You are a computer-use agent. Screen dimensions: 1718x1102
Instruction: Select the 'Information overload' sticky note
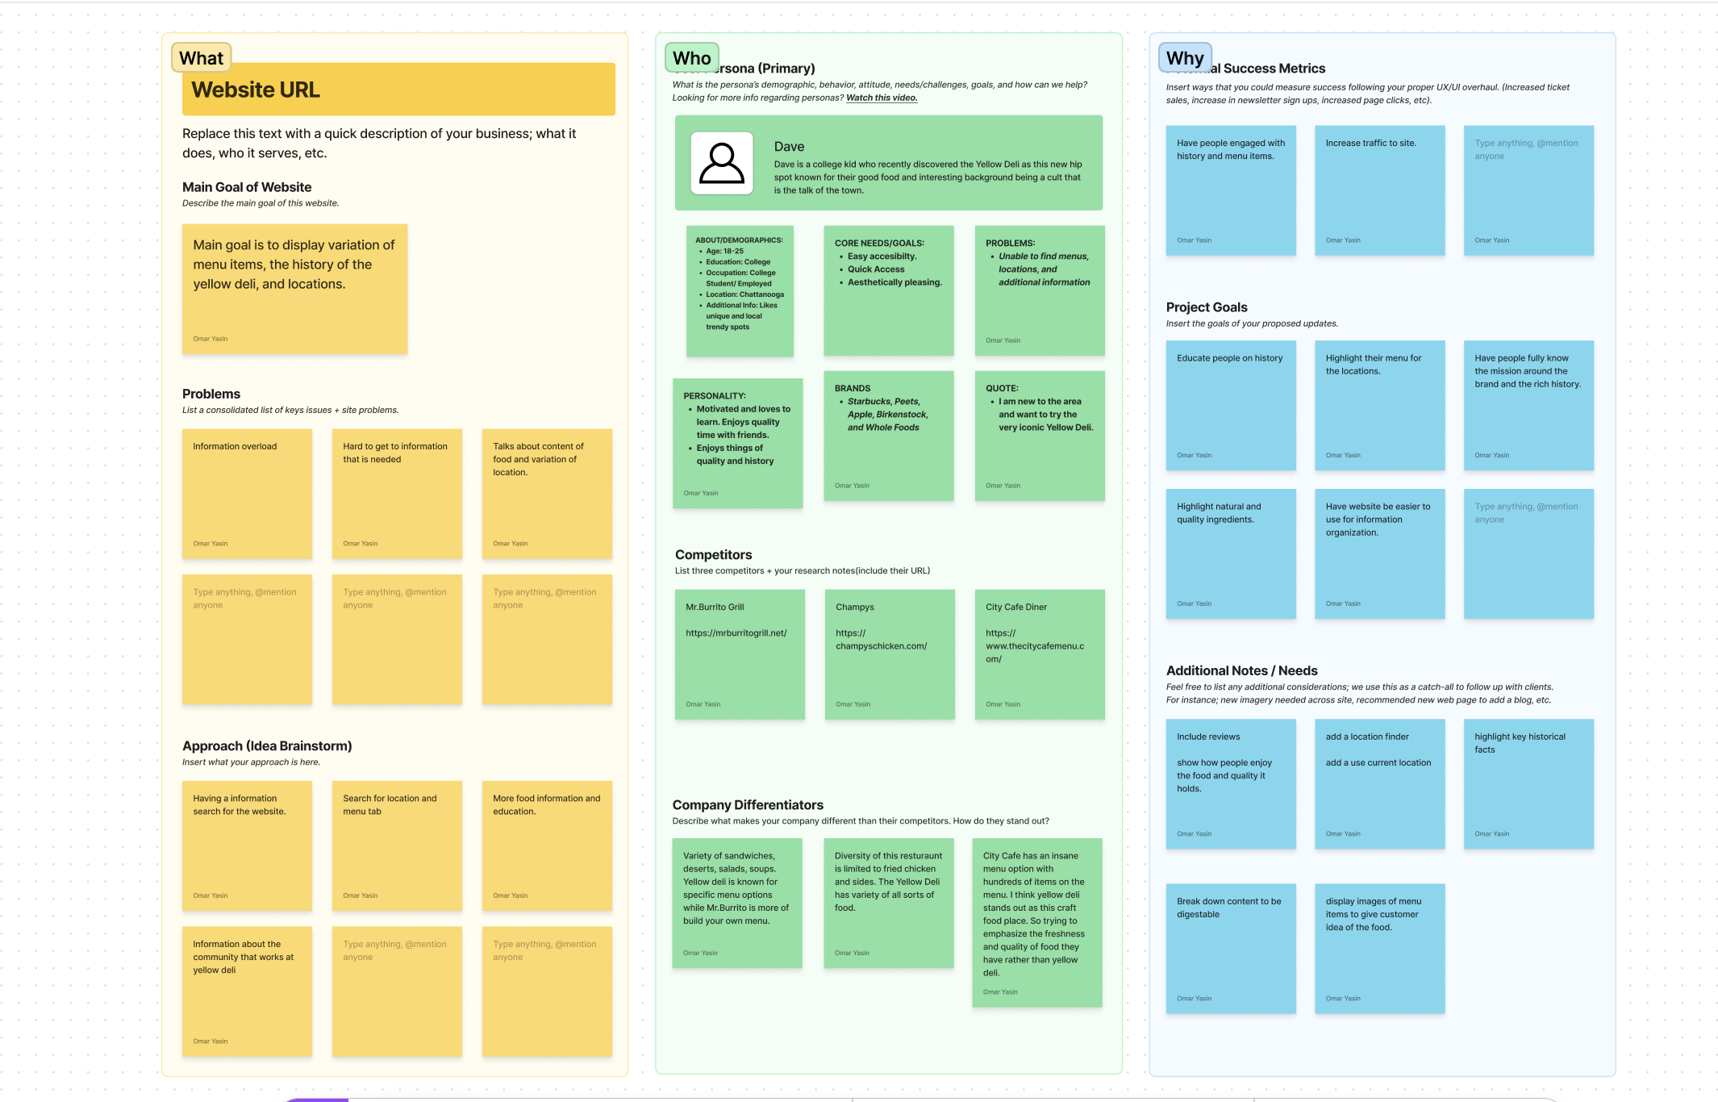point(247,494)
